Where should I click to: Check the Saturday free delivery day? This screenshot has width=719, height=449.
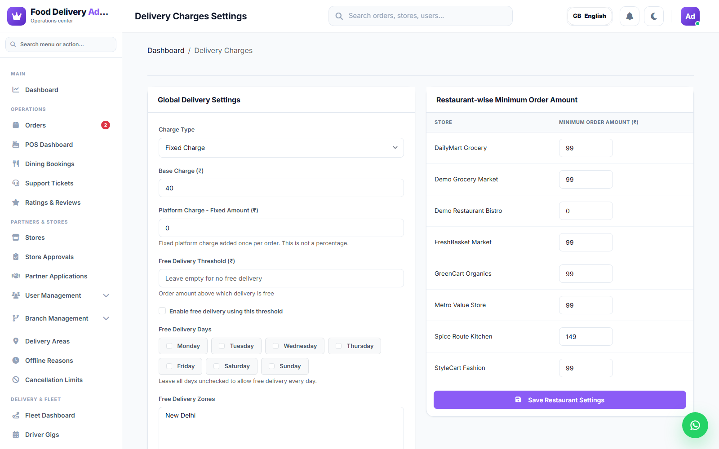pyautogui.click(x=217, y=366)
